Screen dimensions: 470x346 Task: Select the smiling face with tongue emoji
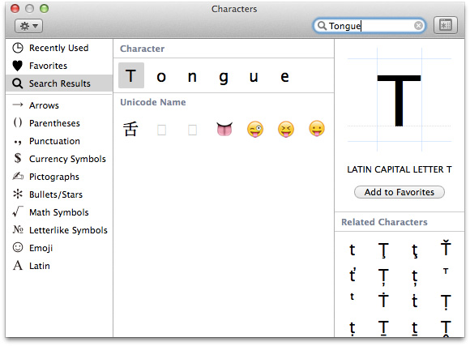(317, 129)
